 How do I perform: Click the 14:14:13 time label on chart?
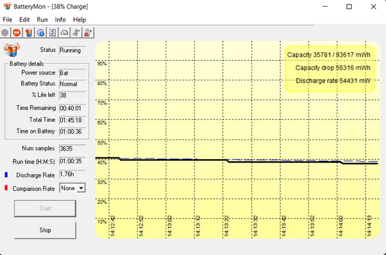click(x=369, y=226)
